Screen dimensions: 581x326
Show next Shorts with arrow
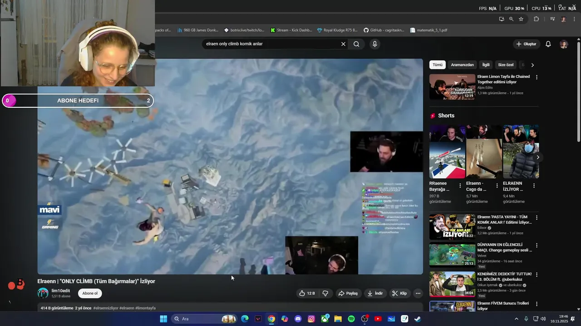[538, 157]
